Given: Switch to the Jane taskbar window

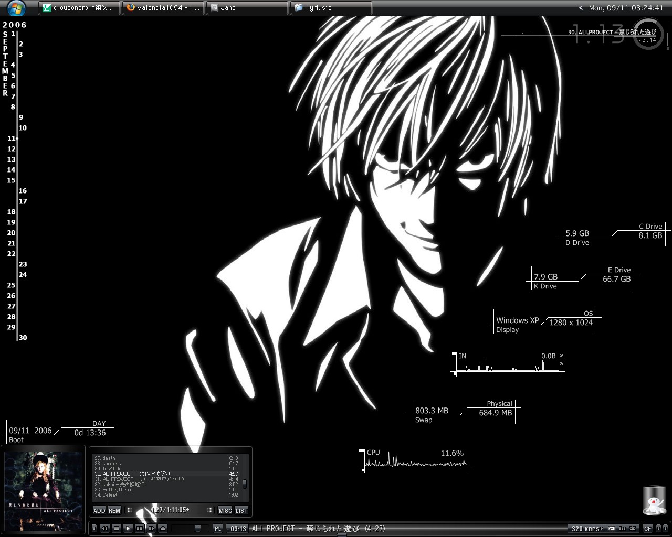Looking at the screenshot, I should [x=247, y=8].
